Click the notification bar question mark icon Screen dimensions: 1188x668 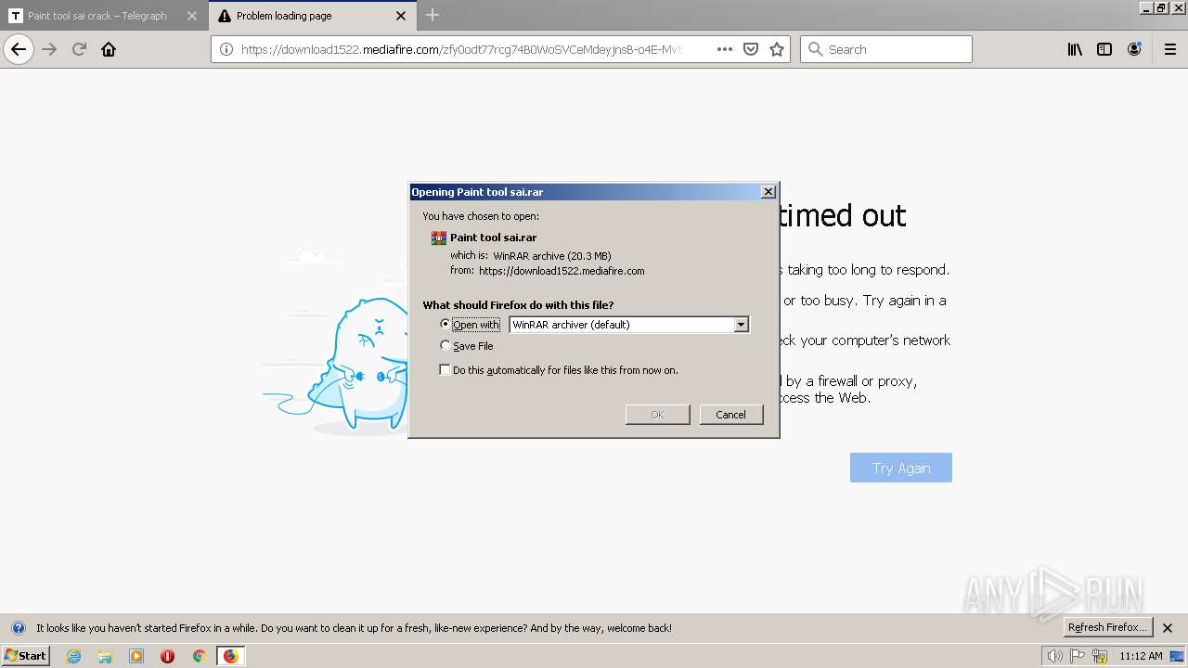pyautogui.click(x=18, y=628)
